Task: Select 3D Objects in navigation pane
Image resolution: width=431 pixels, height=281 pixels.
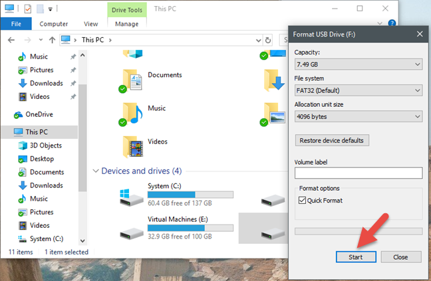Action: coord(46,145)
